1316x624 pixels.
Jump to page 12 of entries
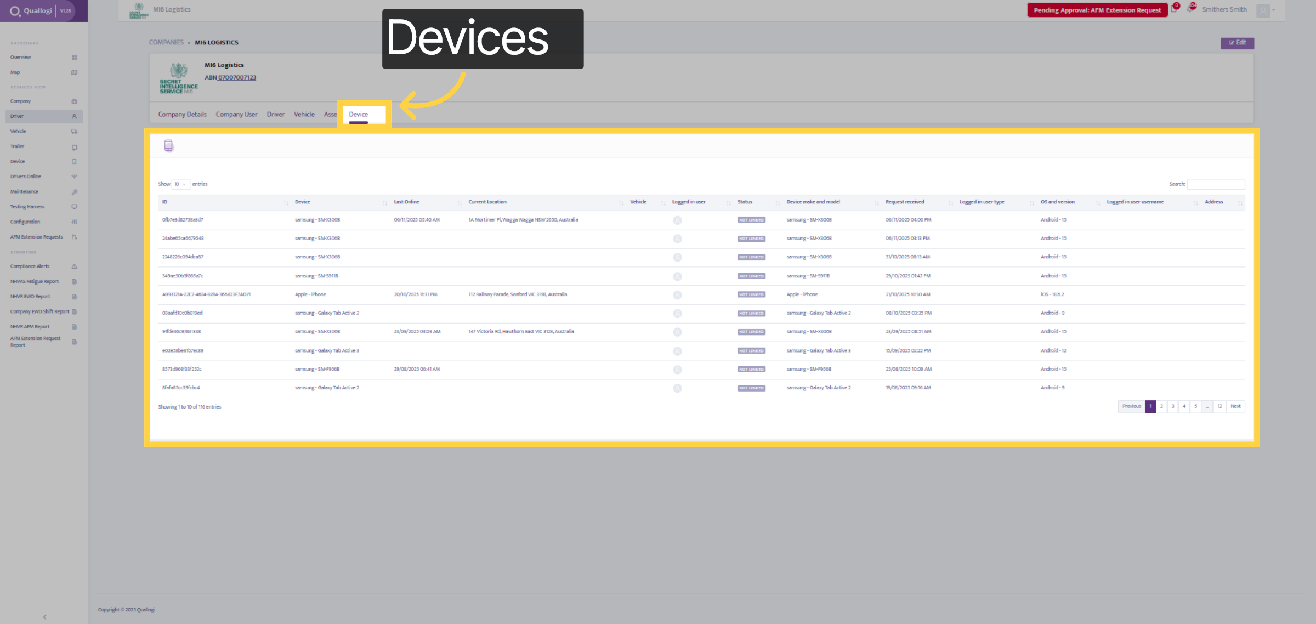(x=1219, y=407)
